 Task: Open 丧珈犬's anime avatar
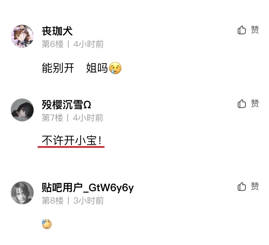tap(22, 36)
